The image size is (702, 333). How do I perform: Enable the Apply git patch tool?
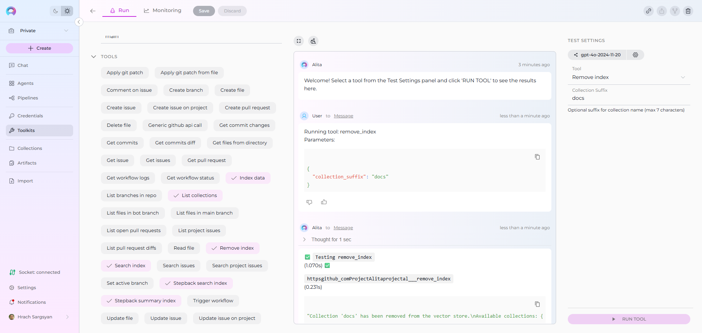click(125, 73)
